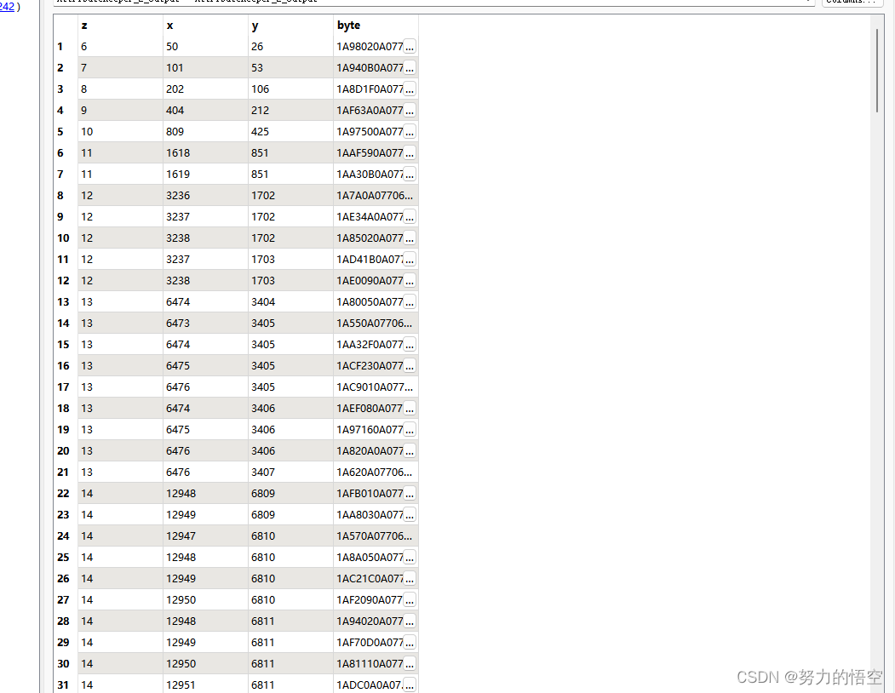
Task: Show full byte for 1AE0090A077 row
Action: [410, 281]
